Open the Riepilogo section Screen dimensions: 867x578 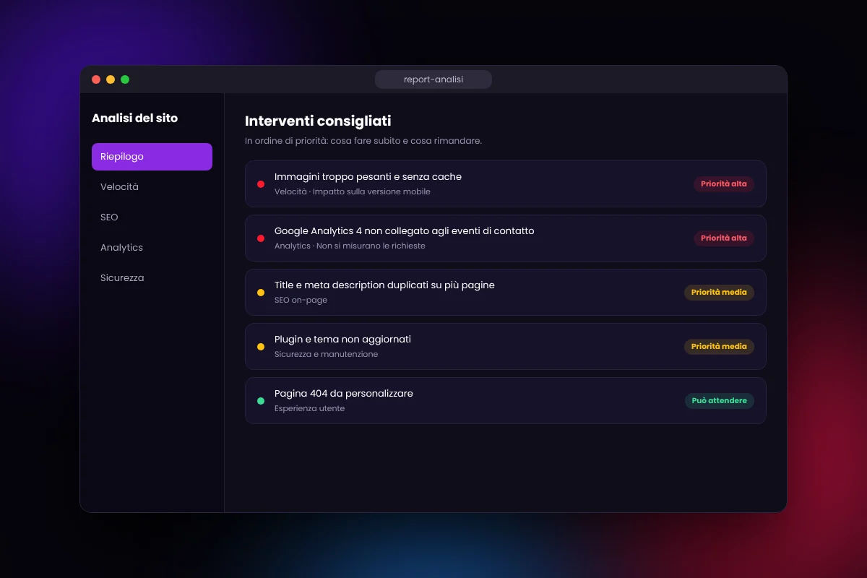[152, 157]
